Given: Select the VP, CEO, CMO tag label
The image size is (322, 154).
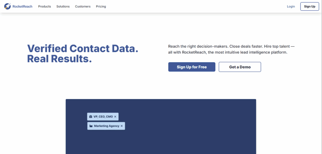Looking at the screenshot, I should 103,117.
